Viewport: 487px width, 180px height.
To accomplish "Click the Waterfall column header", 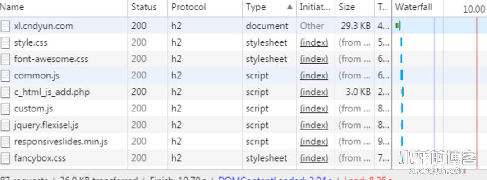I will (413, 8).
